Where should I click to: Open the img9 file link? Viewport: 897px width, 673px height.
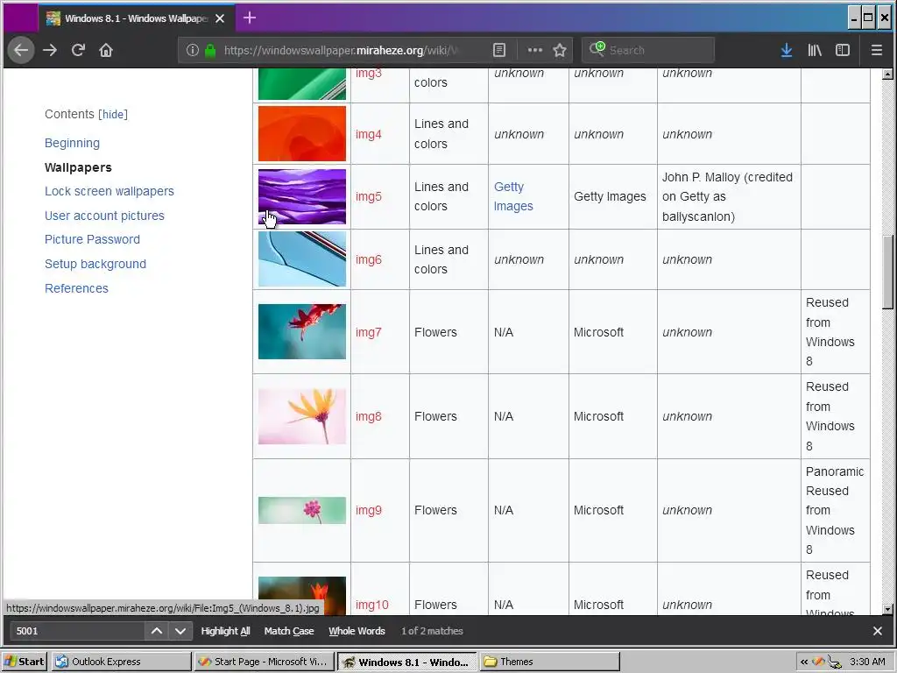pos(369,511)
